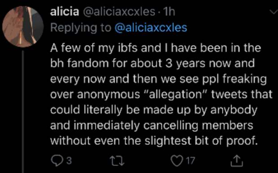
Task: Click the "Replying to" label
Action: (81, 28)
